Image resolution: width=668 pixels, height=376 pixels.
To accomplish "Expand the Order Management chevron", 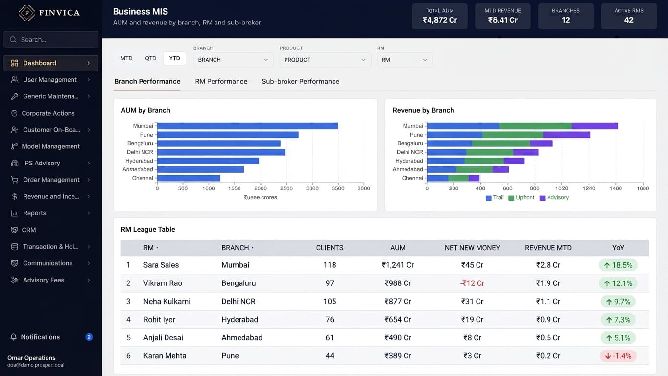I will pyautogui.click(x=89, y=180).
